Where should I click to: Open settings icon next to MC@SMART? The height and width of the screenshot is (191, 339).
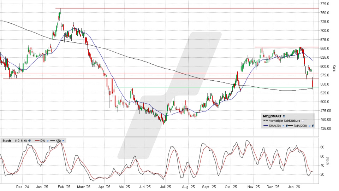coord(284,116)
